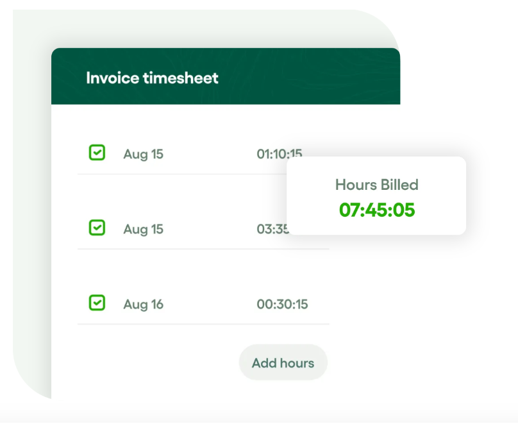
Task: Select the 01:10:15 duration value
Action: 280,154
